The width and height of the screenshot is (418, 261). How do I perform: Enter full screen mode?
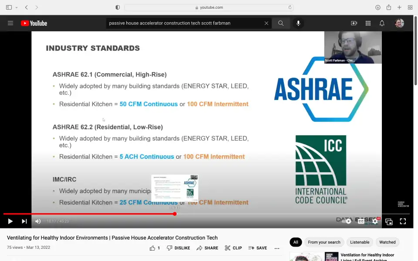(x=403, y=221)
